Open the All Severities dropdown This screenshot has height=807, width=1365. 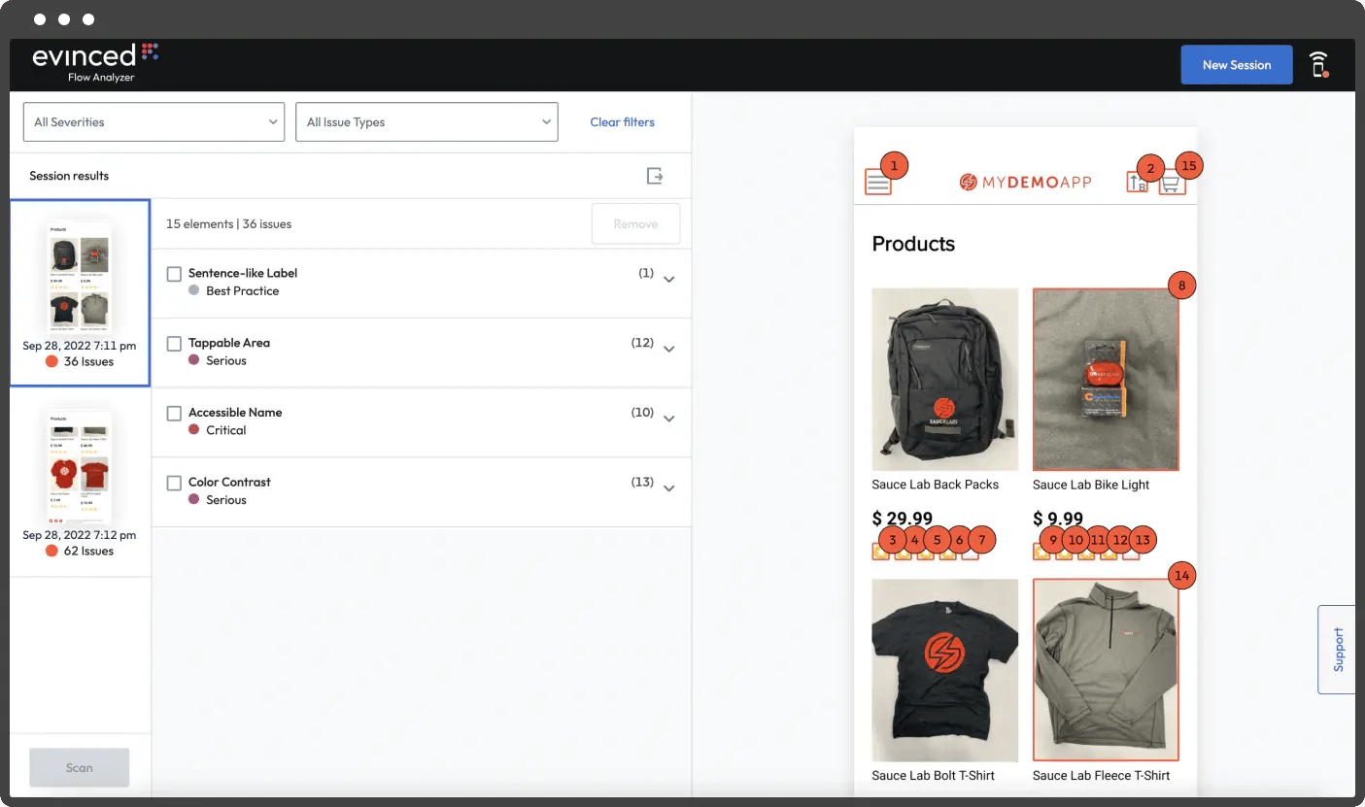[154, 122]
